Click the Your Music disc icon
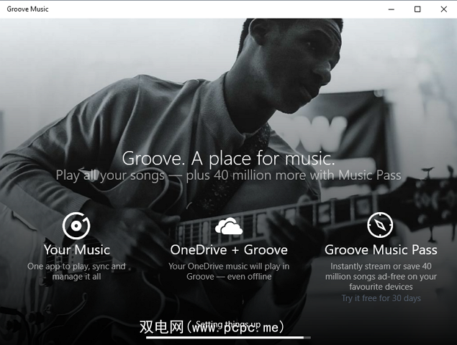457x345 pixels. click(76, 226)
